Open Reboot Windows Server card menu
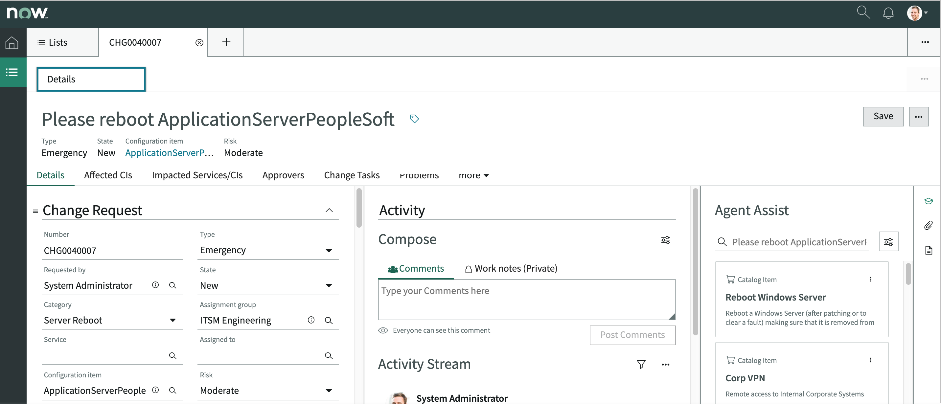The height and width of the screenshot is (404, 941). click(870, 280)
